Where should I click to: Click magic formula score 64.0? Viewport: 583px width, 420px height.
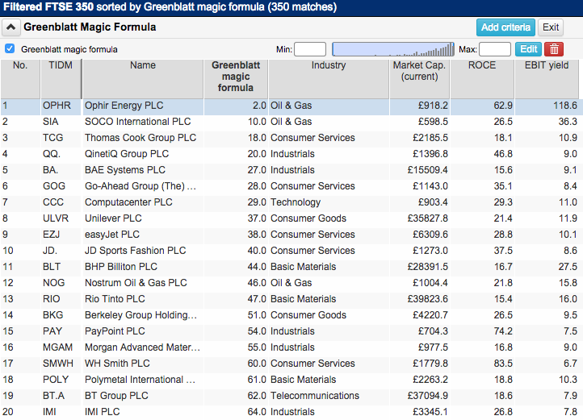point(257,412)
